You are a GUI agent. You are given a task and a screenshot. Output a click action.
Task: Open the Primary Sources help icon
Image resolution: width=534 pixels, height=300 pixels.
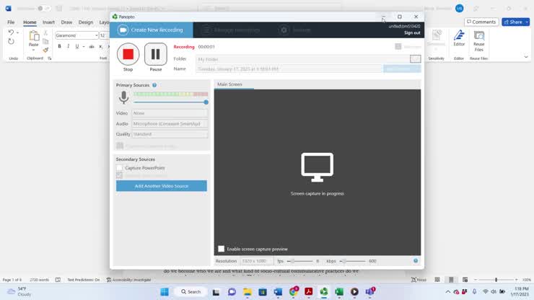[x=154, y=85]
